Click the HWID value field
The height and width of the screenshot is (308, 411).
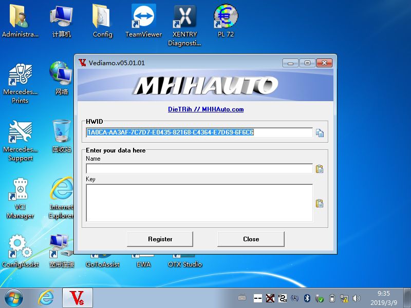pyautogui.click(x=199, y=132)
